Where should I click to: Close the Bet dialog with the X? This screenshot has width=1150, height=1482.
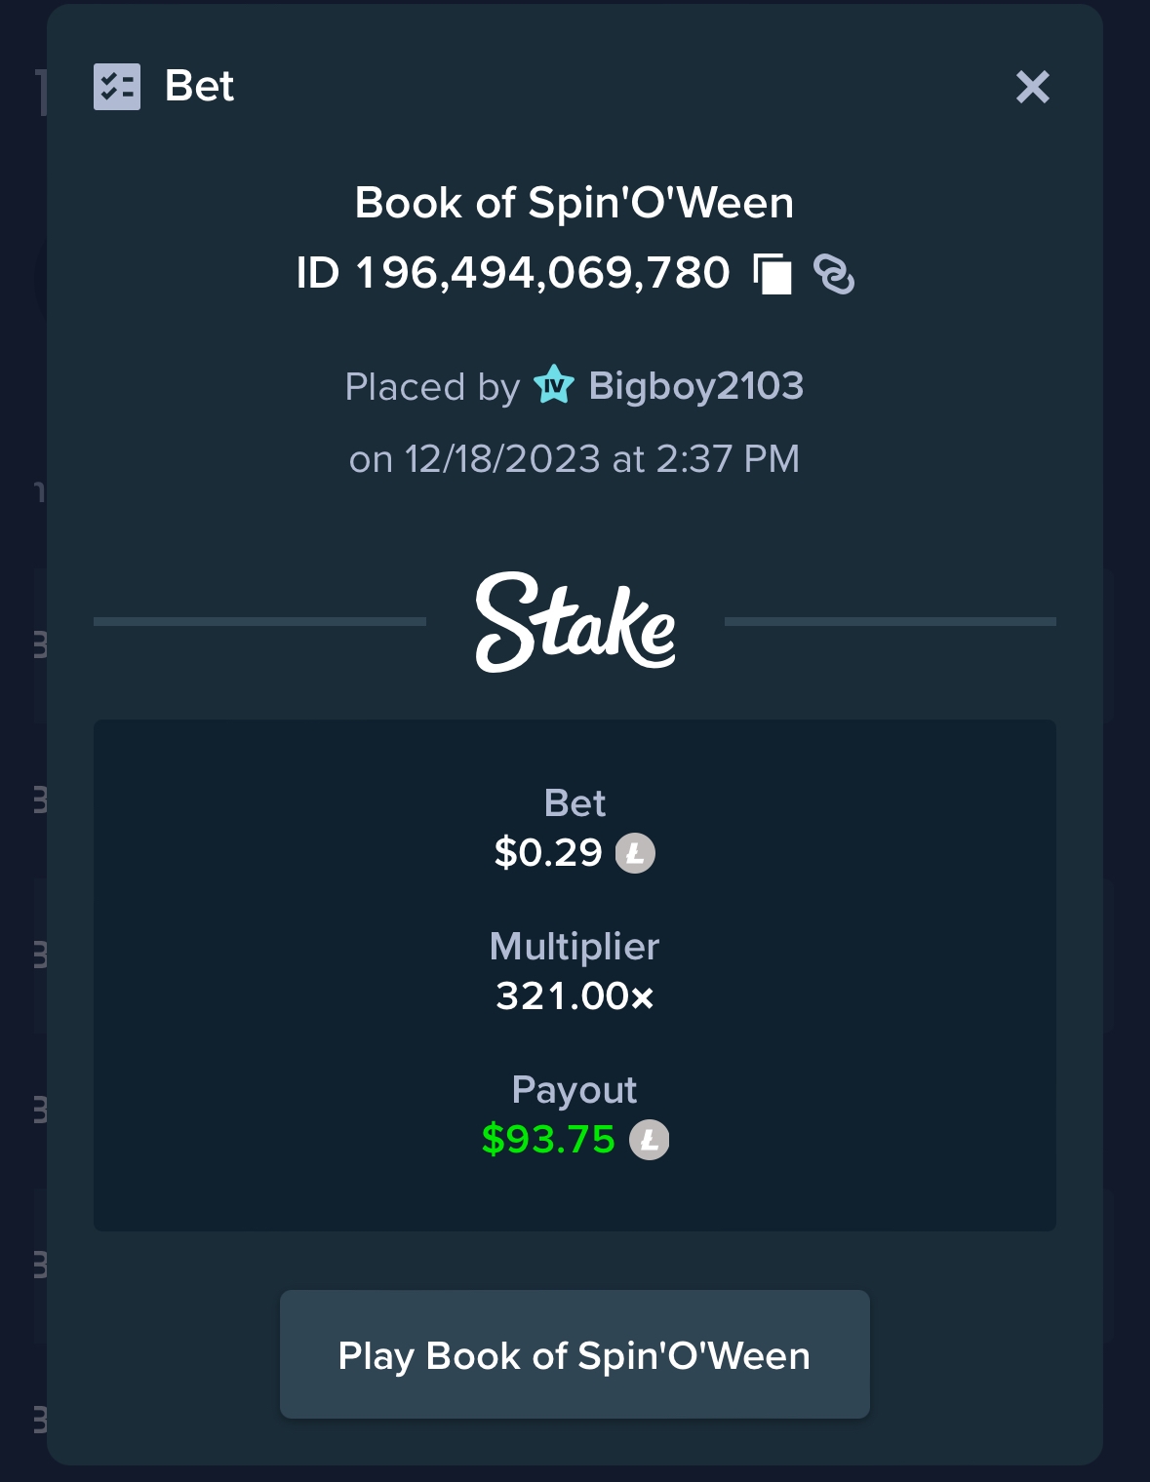pyautogui.click(x=1033, y=87)
